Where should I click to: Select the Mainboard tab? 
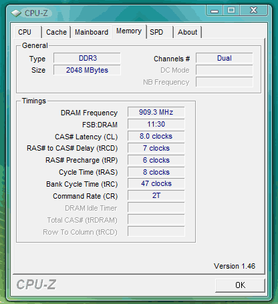pos(92,32)
